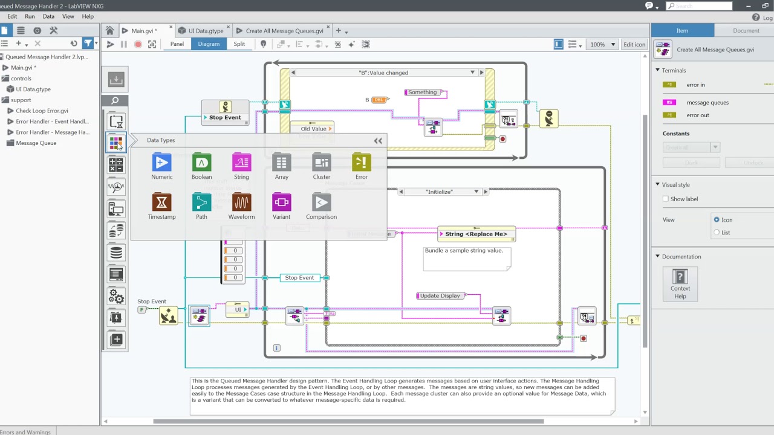774x435 pixels.
Task: Open the Run menu
Action: pyautogui.click(x=30, y=16)
